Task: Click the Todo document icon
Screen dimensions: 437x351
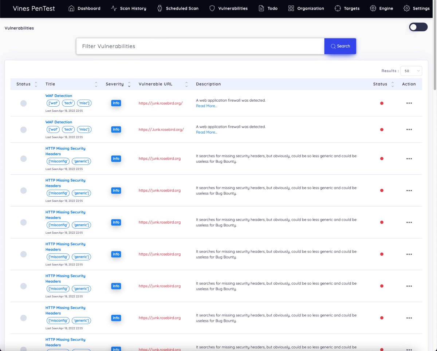Action: pos(261,8)
